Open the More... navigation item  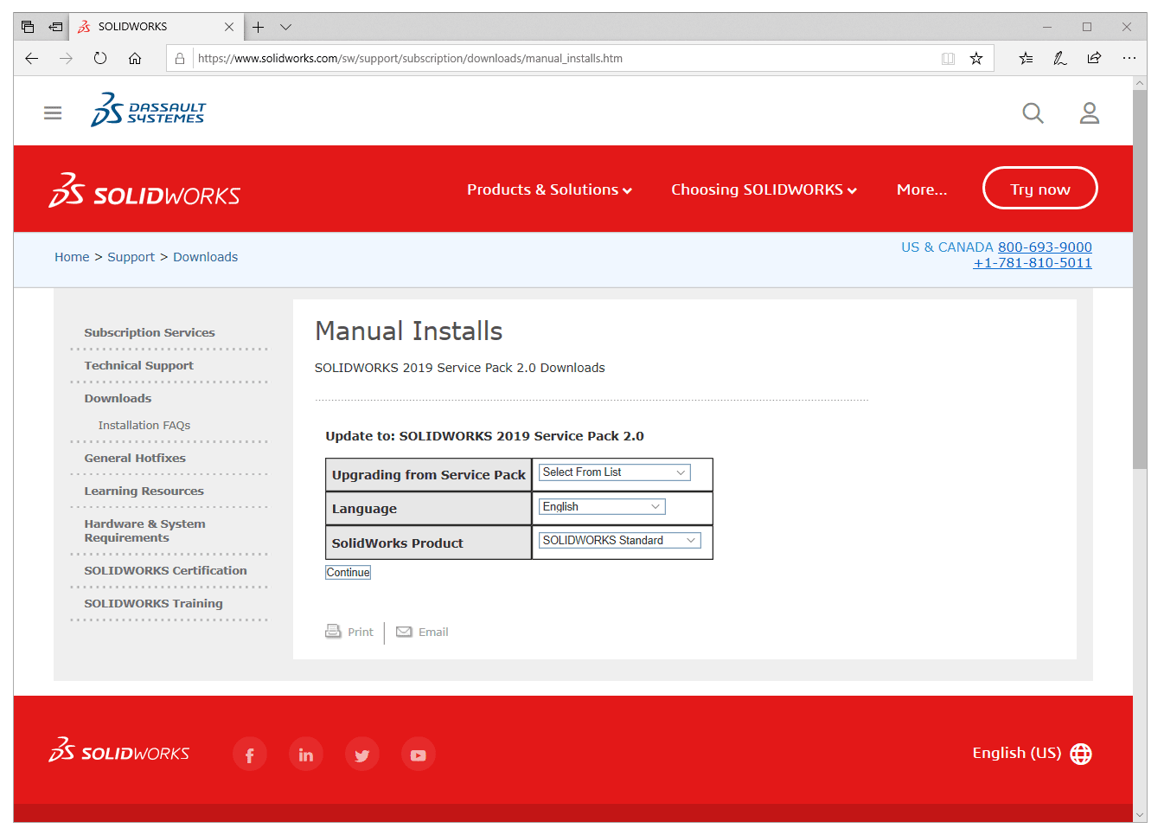click(922, 189)
